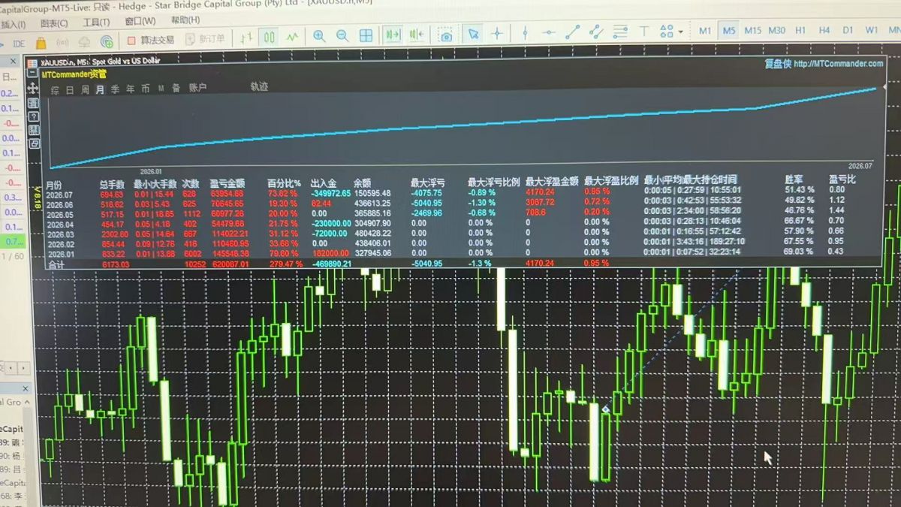Screen dimensions: 901x507
Task: Select the crosshair tool
Action: tap(497, 34)
